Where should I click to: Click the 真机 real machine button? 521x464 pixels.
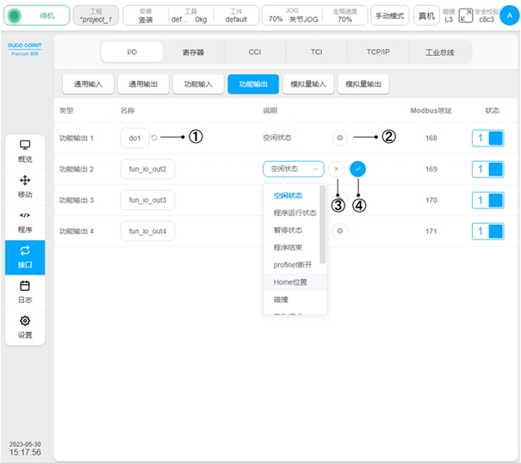pyautogui.click(x=425, y=15)
